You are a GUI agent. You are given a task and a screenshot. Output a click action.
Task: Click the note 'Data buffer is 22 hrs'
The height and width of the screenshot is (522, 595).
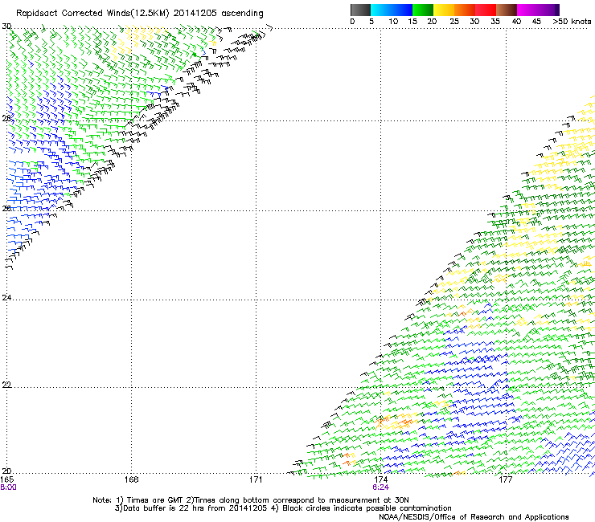pyautogui.click(x=158, y=508)
